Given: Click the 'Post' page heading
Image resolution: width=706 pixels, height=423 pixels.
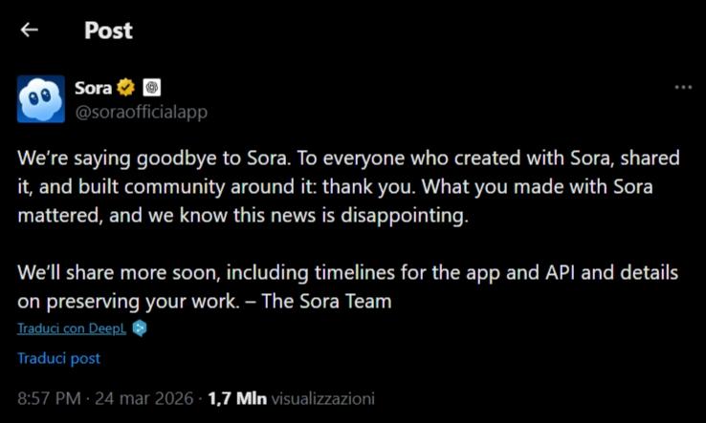Looking at the screenshot, I should (x=108, y=30).
